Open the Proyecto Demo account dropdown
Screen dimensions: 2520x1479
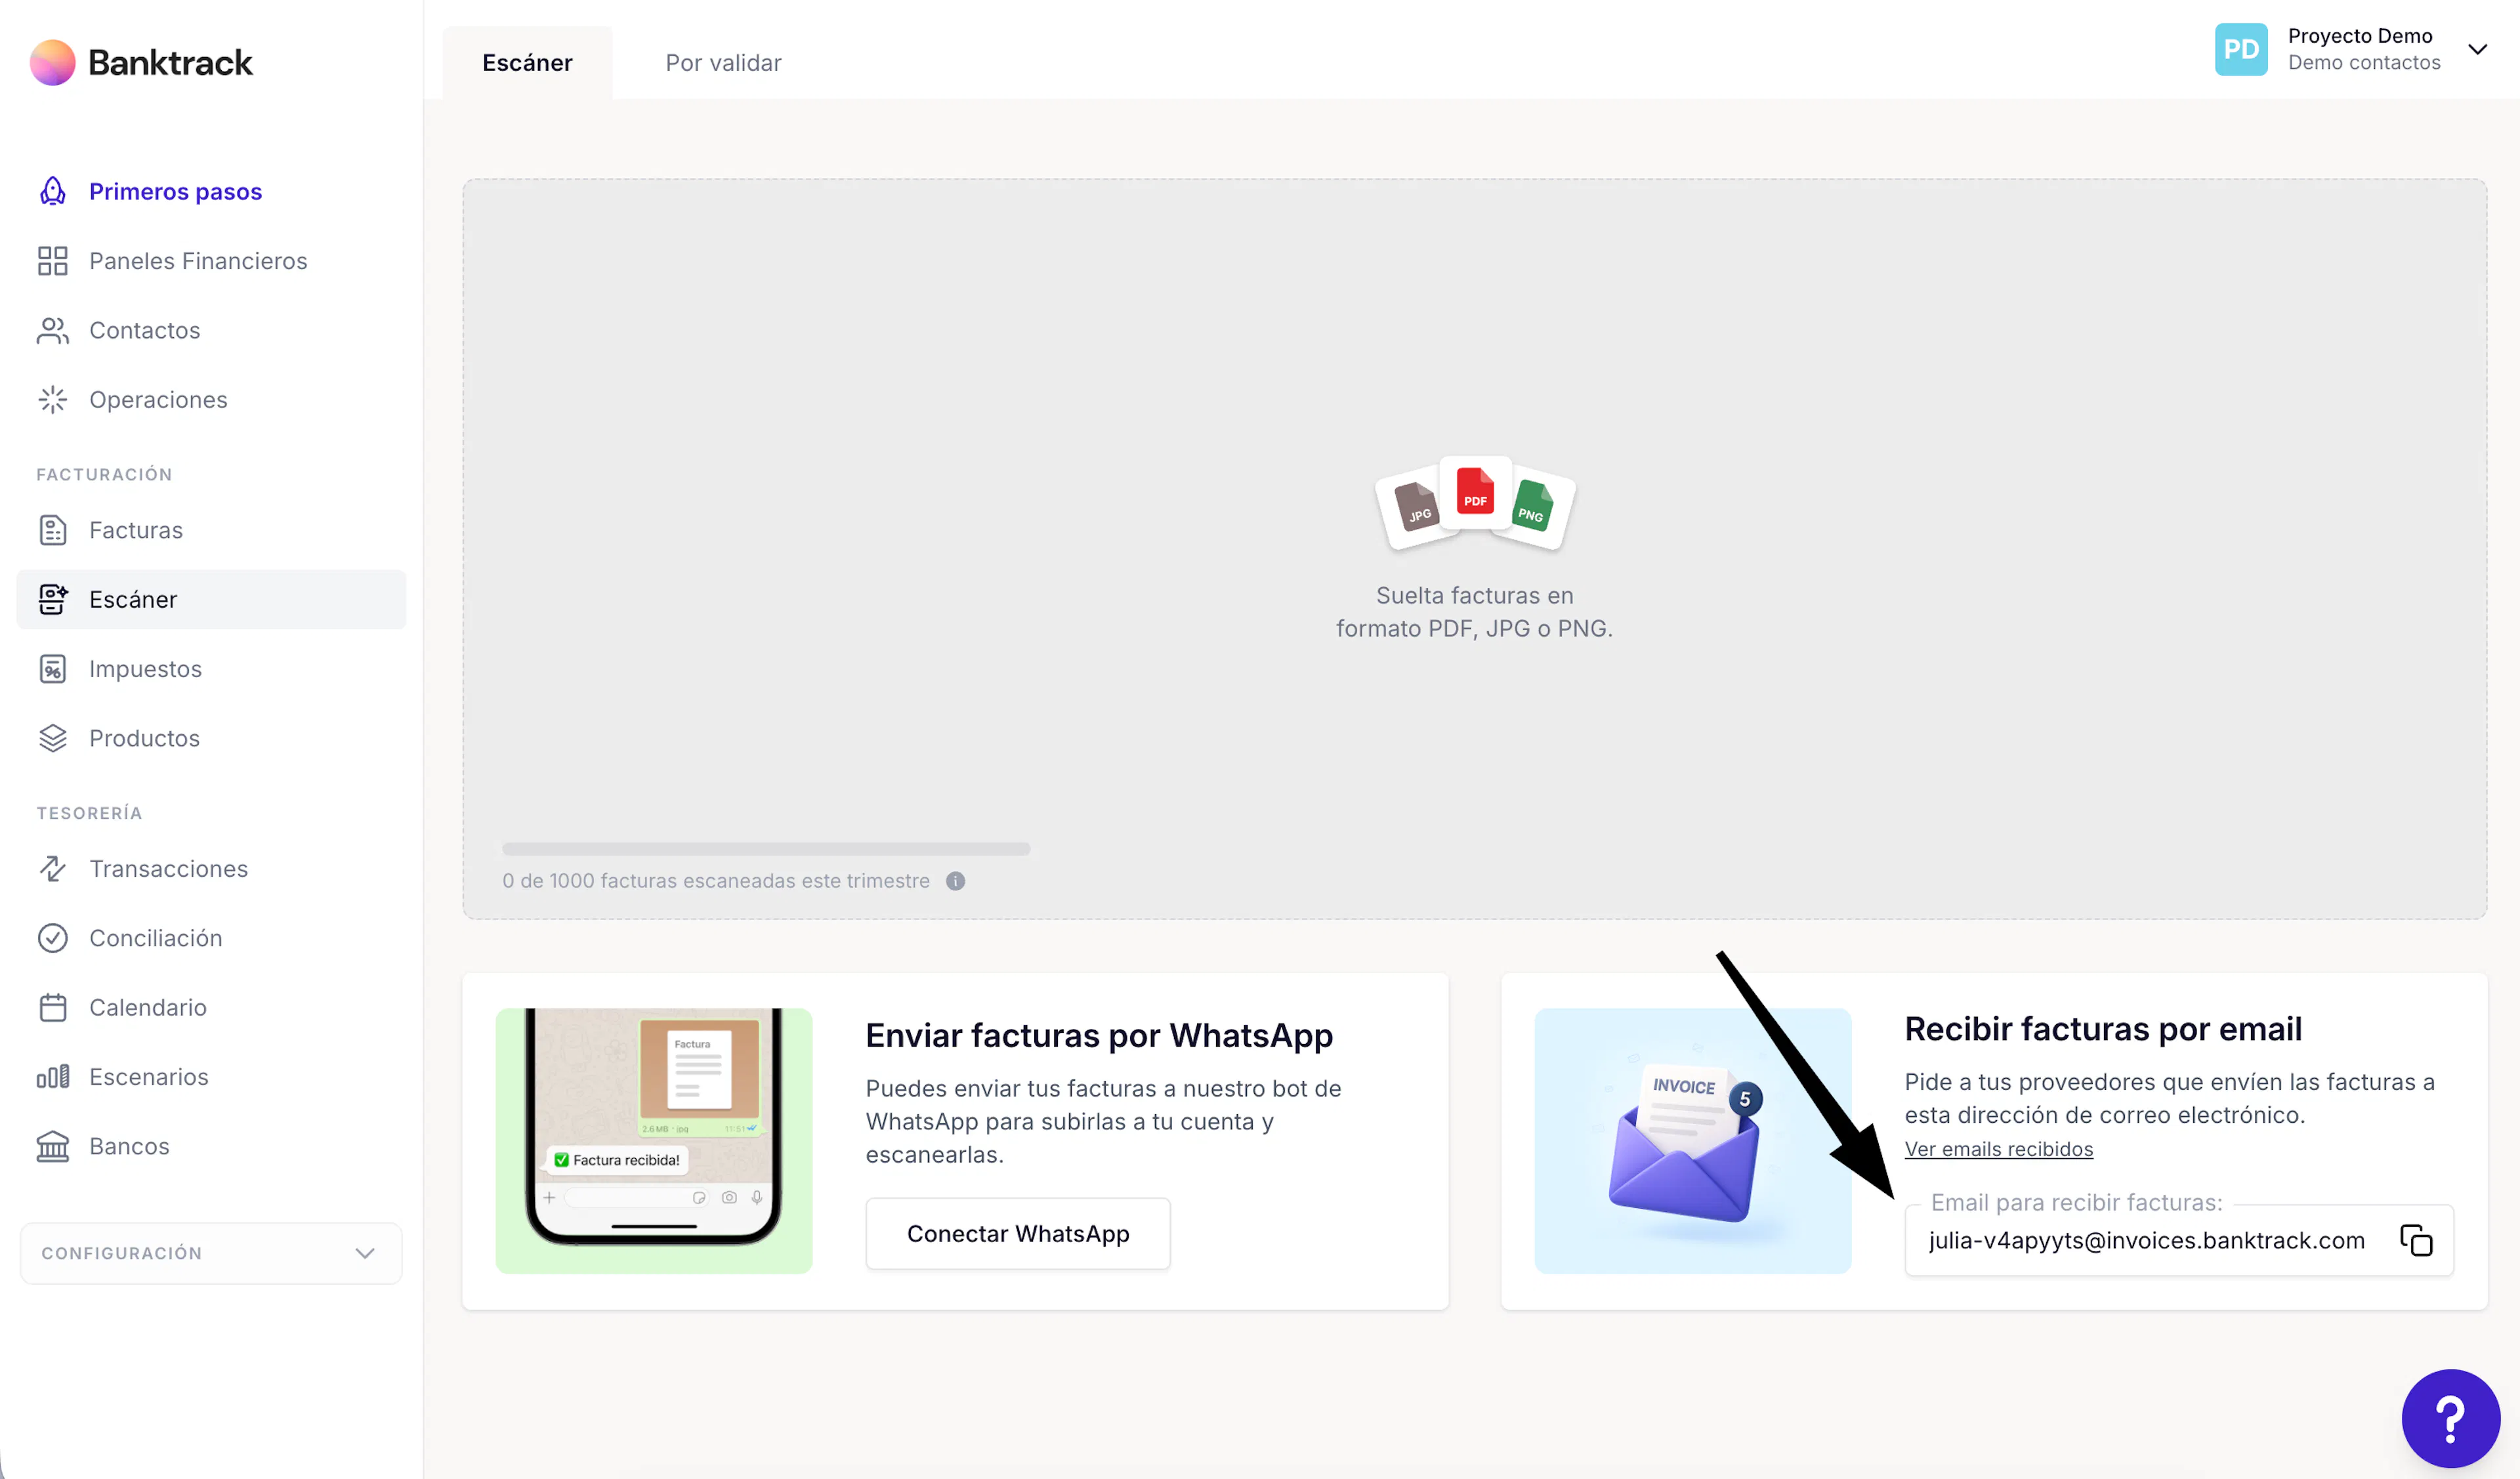2476,49
